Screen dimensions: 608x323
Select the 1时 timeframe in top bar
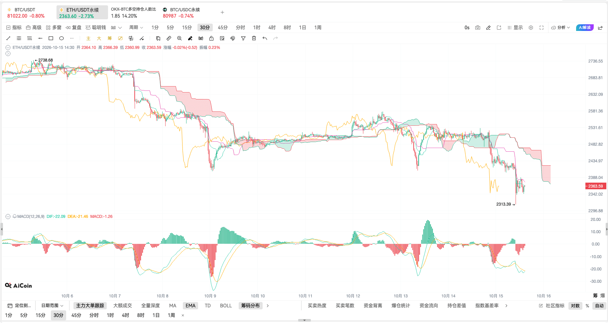pyautogui.click(x=257, y=28)
